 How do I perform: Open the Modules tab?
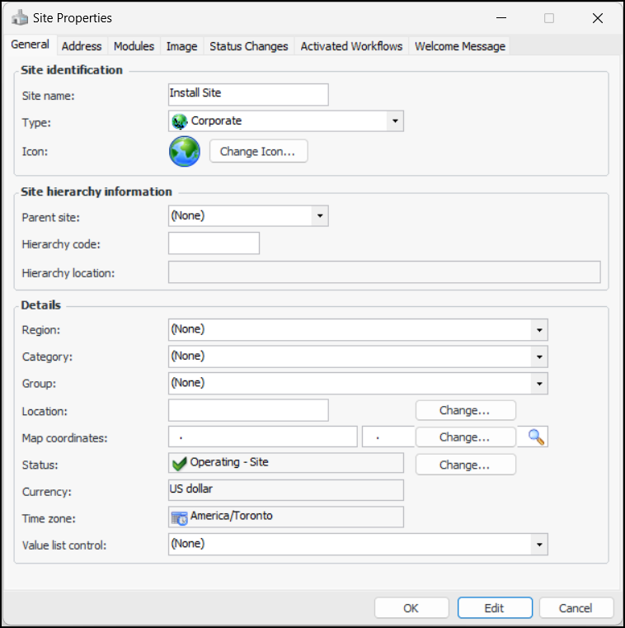tap(134, 46)
